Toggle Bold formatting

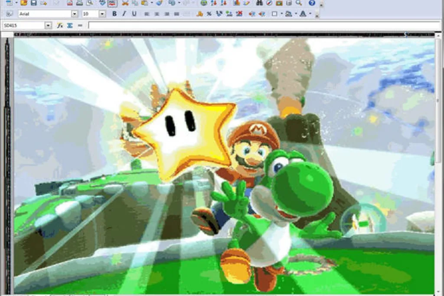pos(114,13)
